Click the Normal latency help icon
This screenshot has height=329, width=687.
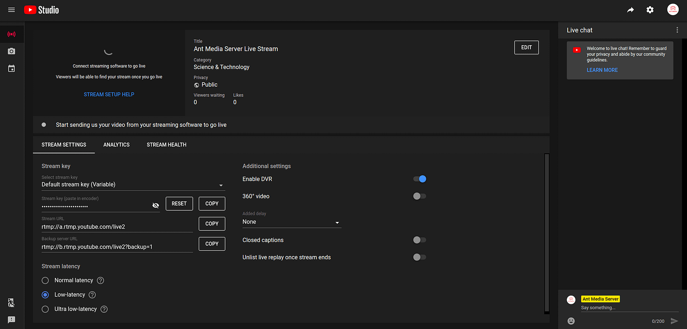(x=101, y=280)
